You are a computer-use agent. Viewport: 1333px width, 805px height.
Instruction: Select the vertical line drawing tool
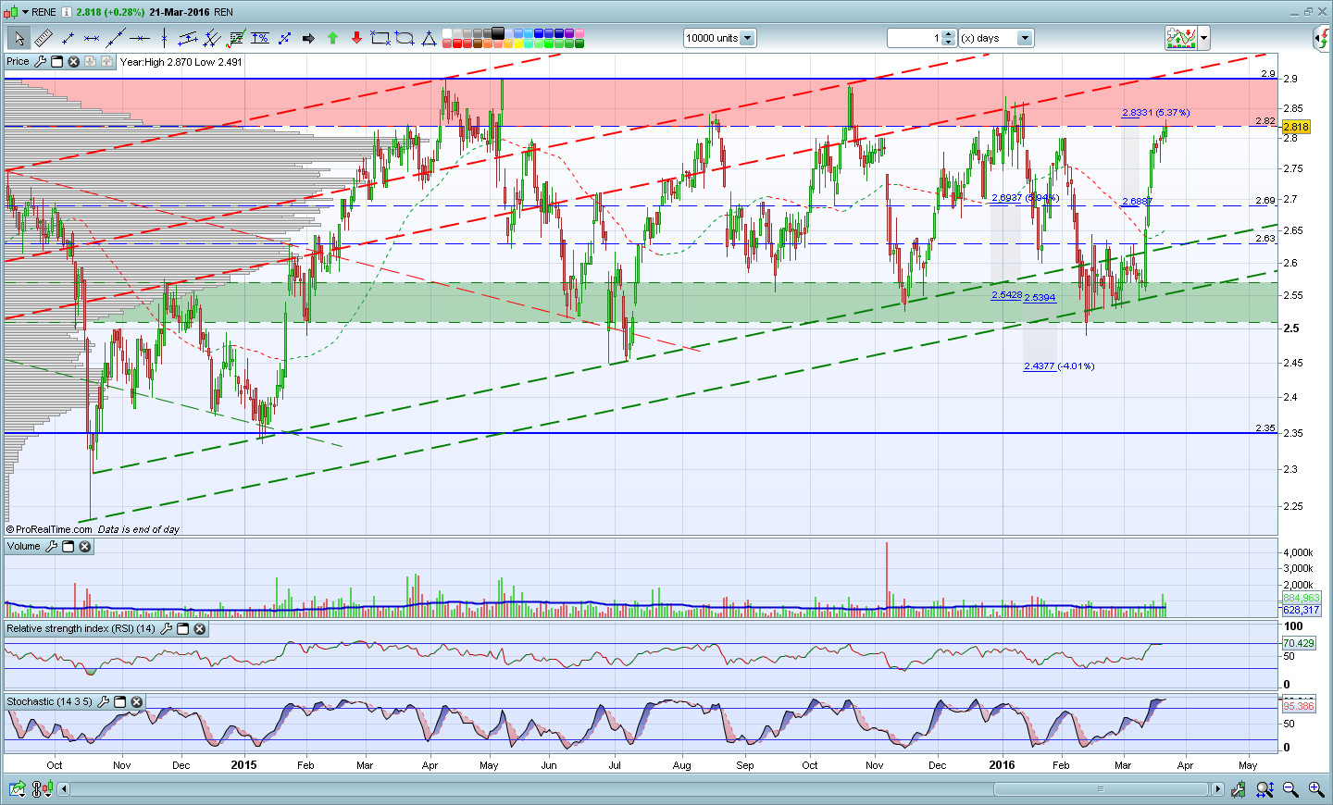164,38
